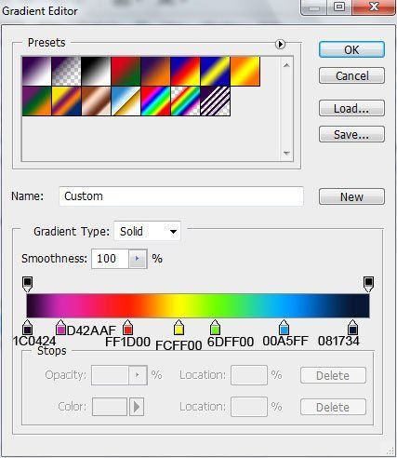Select the FCFF00 yellow color stop
Screen dimensions: 397x458
[x=179, y=328]
